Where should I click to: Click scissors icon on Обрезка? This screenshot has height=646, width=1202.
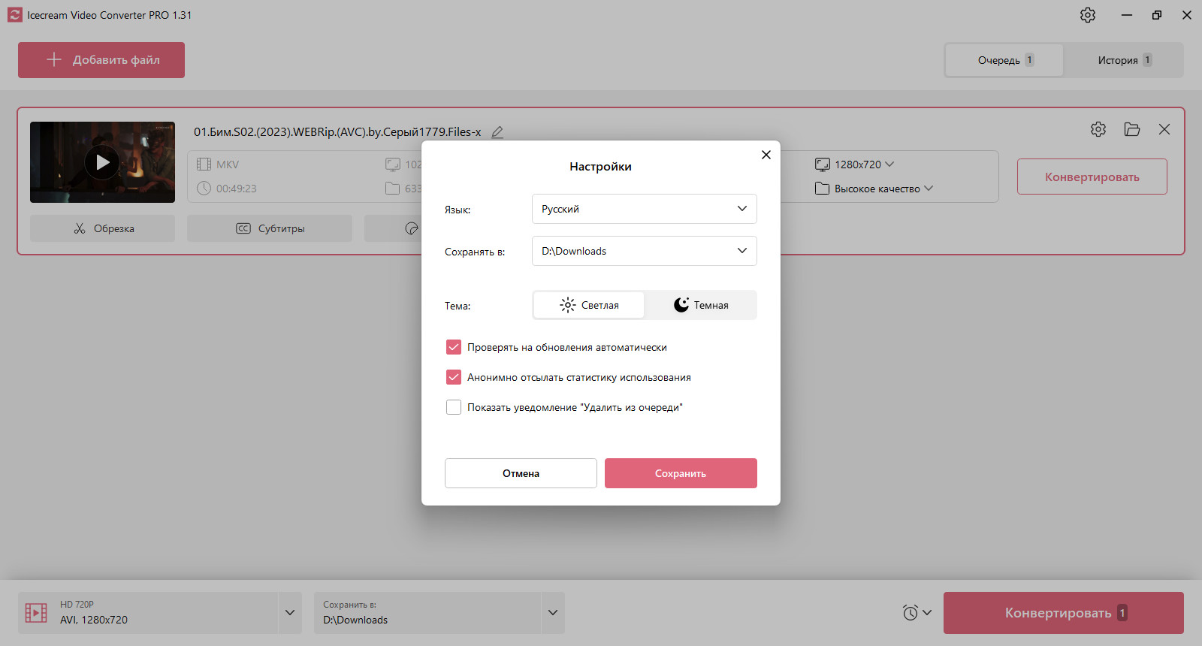[x=80, y=228]
